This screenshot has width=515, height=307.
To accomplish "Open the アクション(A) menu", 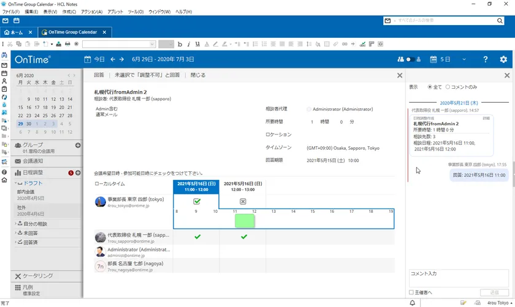I will pyautogui.click(x=91, y=12).
